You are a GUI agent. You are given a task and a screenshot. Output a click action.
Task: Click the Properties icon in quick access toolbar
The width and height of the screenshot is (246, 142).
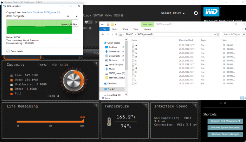coord(108,24)
